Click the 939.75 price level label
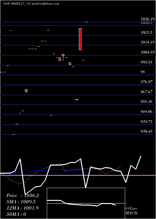This screenshot has height=219, width=156. click(x=147, y=121)
